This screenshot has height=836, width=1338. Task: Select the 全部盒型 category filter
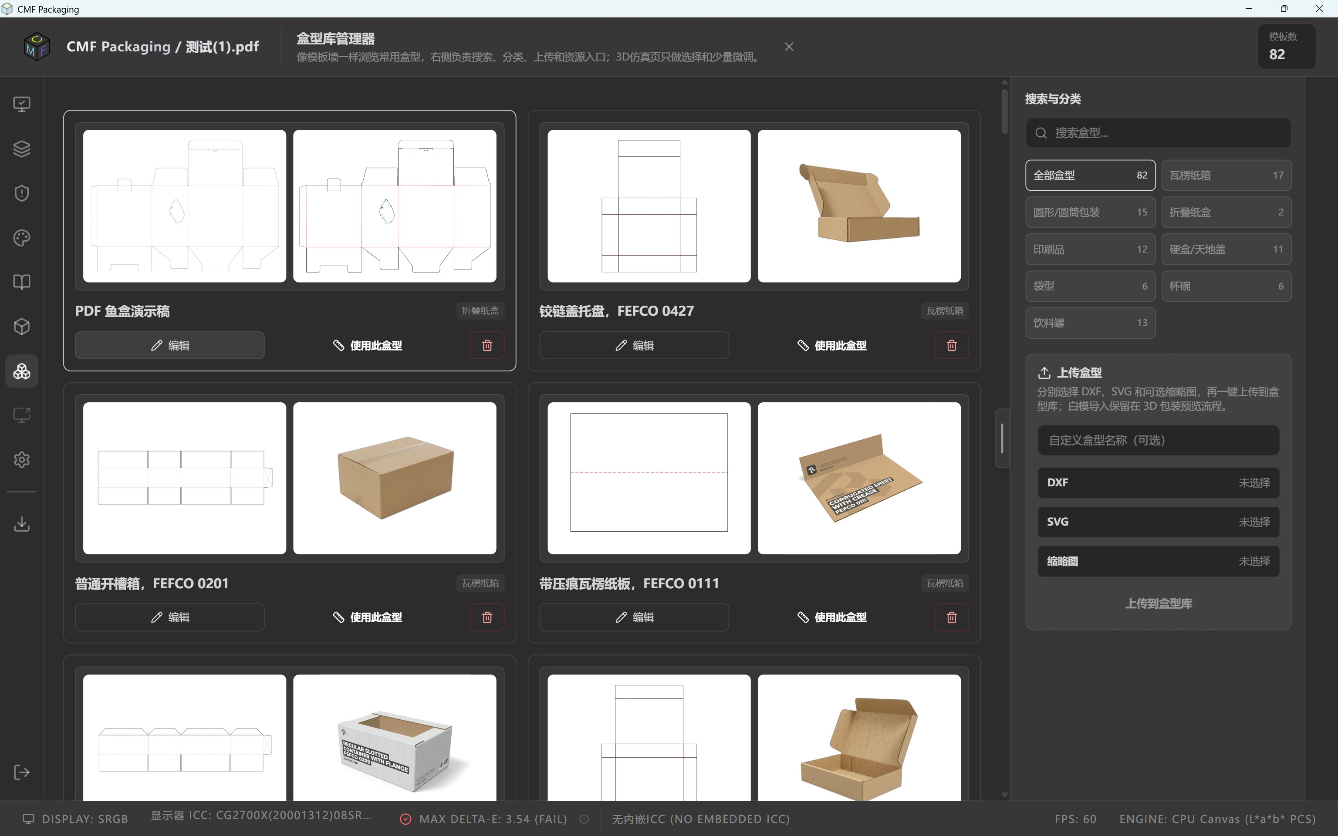[x=1090, y=175]
